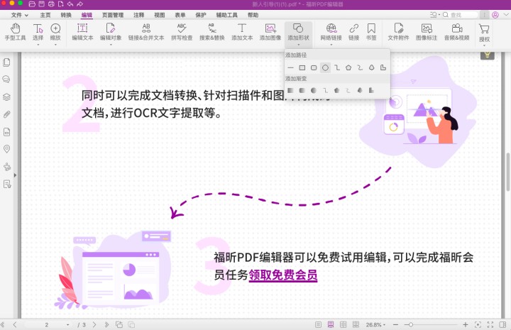Open the 添加形状 dropdown arrow
Image resolution: width=511 pixels, height=330 pixels.
tap(298, 45)
